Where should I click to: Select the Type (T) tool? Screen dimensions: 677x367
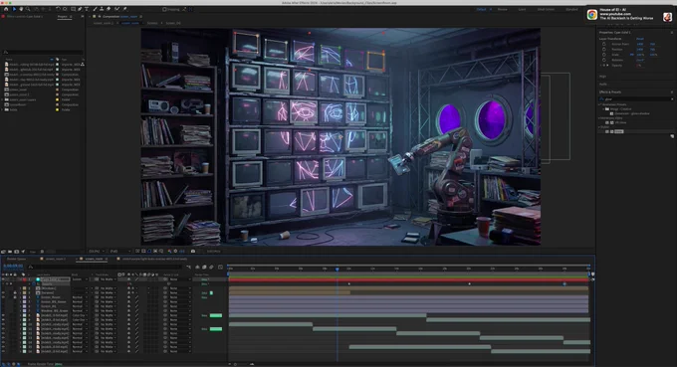(87, 9)
